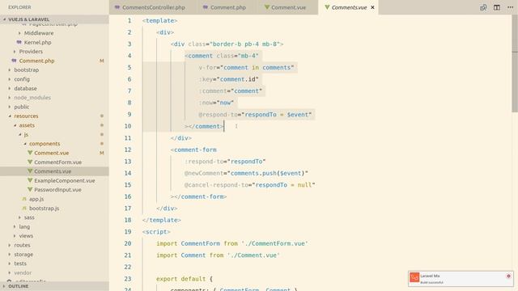Collapse the components folder

tap(45, 144)
